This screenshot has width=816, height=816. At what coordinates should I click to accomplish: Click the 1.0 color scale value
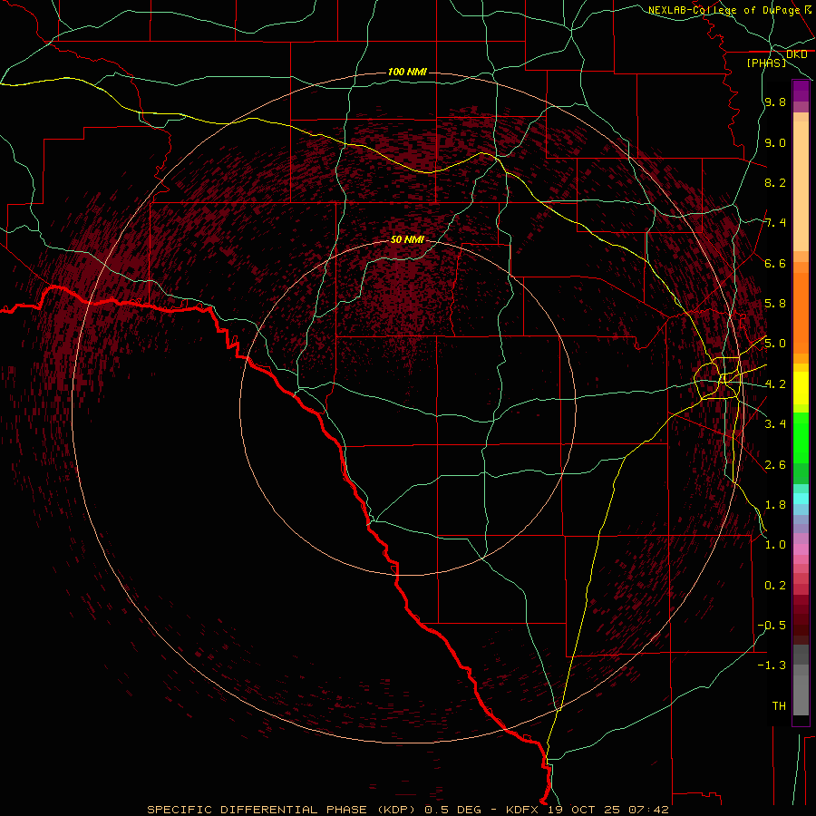point(775,545)
